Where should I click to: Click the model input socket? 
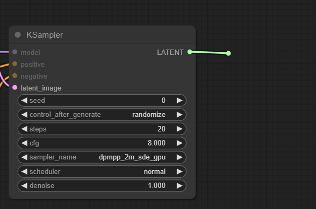point(15,52)
